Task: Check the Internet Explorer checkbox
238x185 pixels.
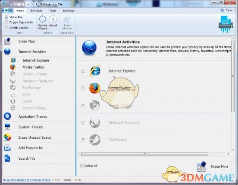Action: click(x=83, y=71)
